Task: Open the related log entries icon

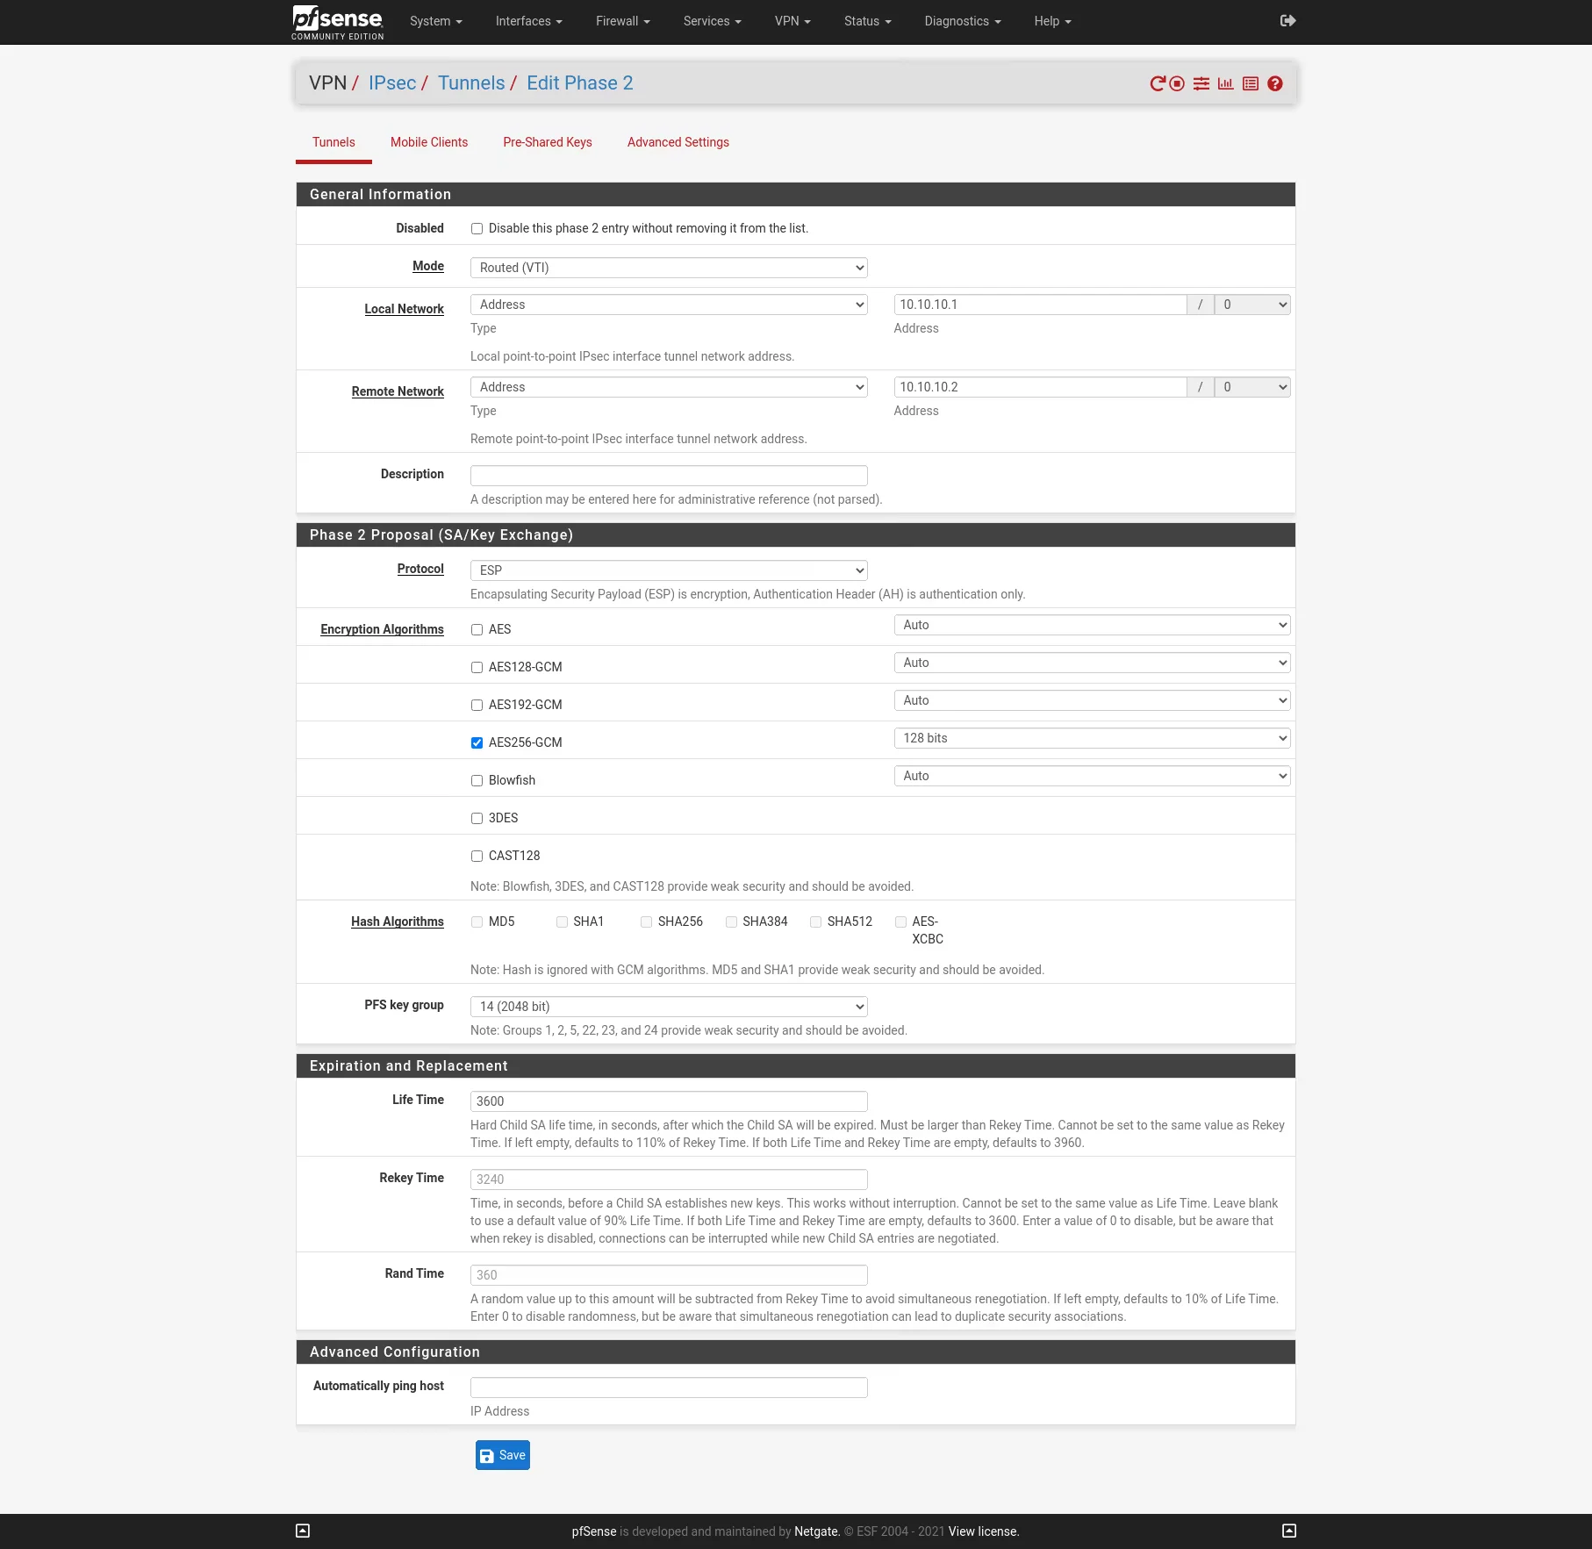Action: 1251,83
